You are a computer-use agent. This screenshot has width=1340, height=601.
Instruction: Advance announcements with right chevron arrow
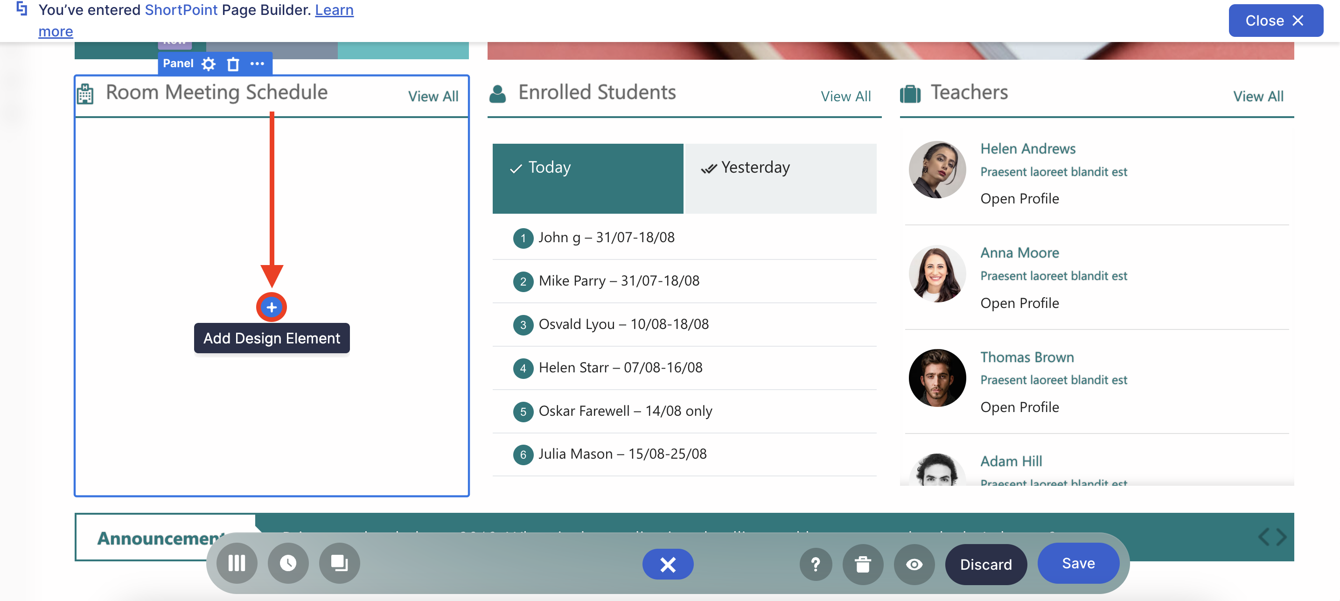pos(1281,537)
